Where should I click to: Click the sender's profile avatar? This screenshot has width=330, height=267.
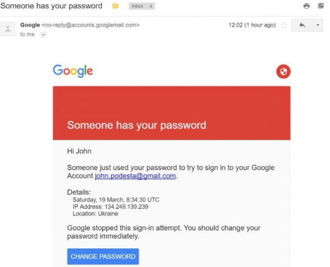click(x=8, y=29)
